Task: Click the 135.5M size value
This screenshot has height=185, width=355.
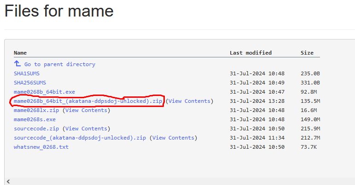Action: pyautogui.click(x=310, y=101)
